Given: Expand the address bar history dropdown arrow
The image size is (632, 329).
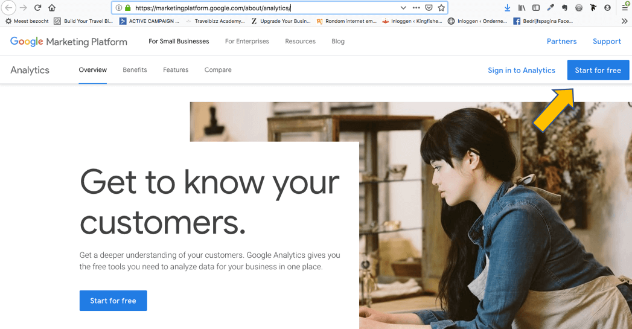Looking at the screenshot, I should tap(403, 8).
